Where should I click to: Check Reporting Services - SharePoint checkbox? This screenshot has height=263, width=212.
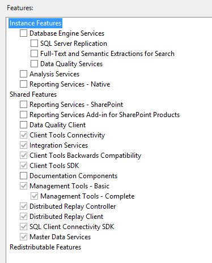click(x=23, y=105)
